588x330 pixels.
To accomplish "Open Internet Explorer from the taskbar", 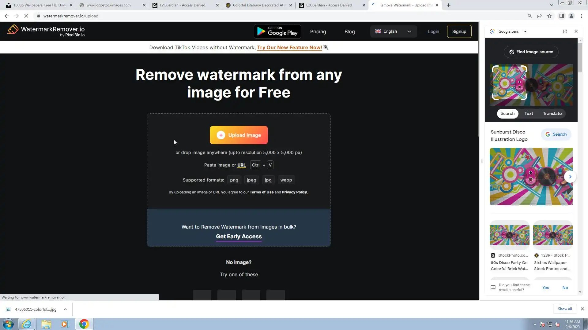I will [27, 324].
